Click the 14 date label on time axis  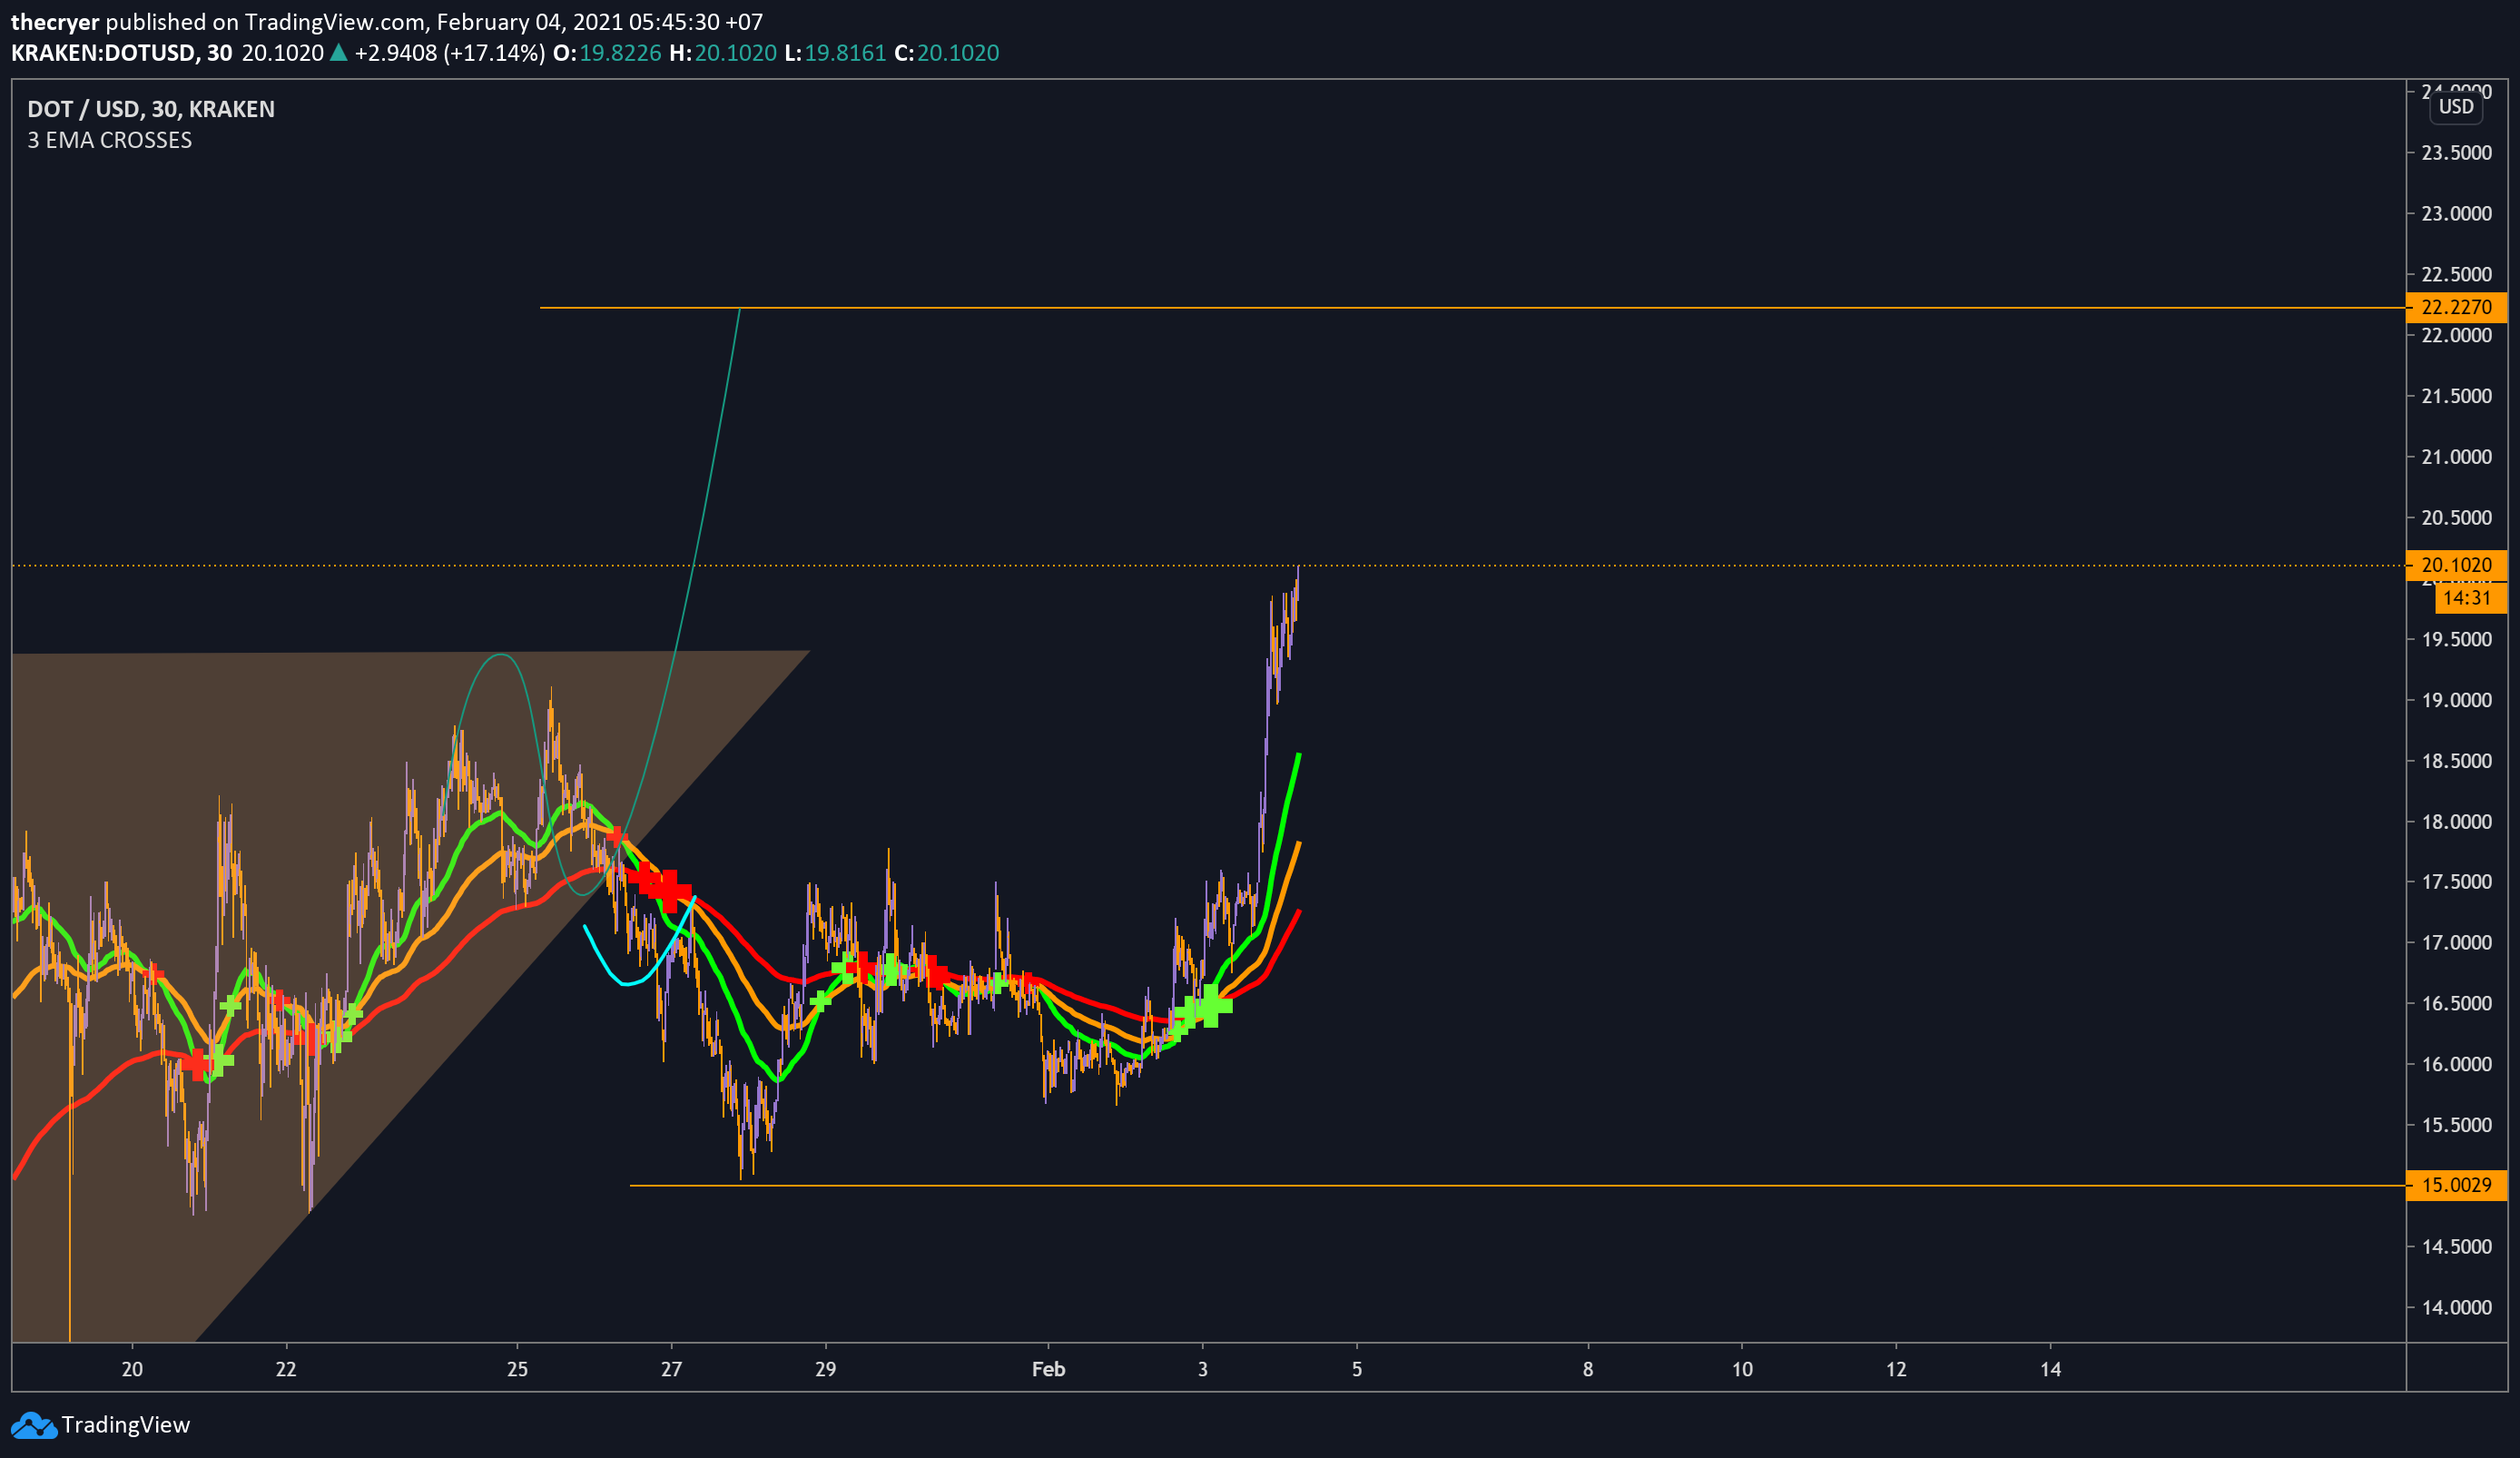click(x=2050, y=1369)
